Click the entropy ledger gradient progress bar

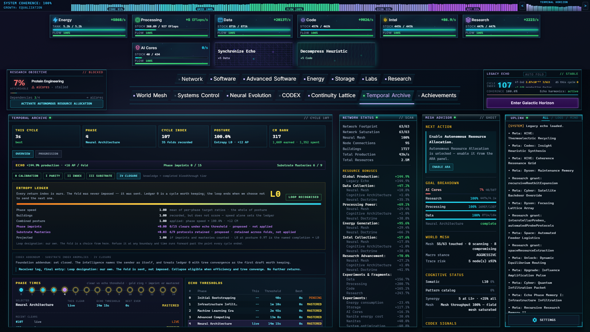(x=169, y=204)
